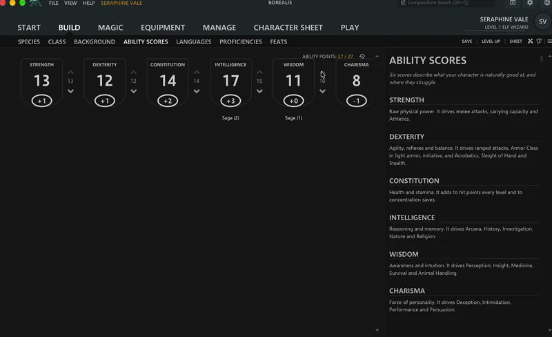Open the HELP menu

point(89,3)
